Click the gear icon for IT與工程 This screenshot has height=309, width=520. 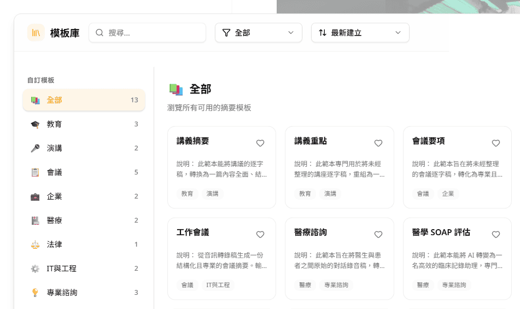(x=35, y=269)
